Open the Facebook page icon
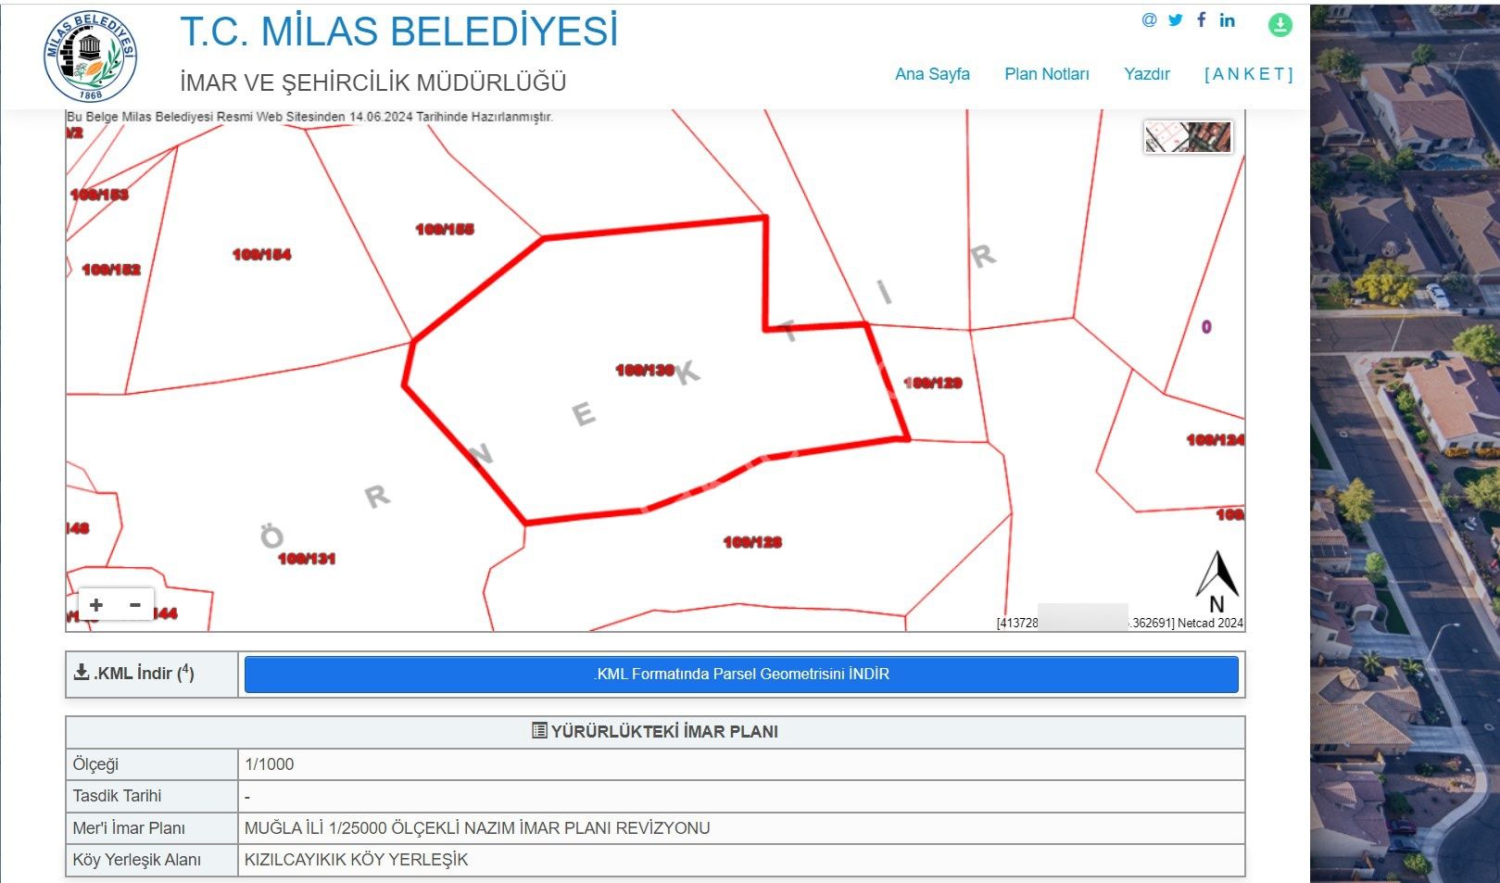The image size is (1500, 883). pyautogui.click(x=1201, y=19)
